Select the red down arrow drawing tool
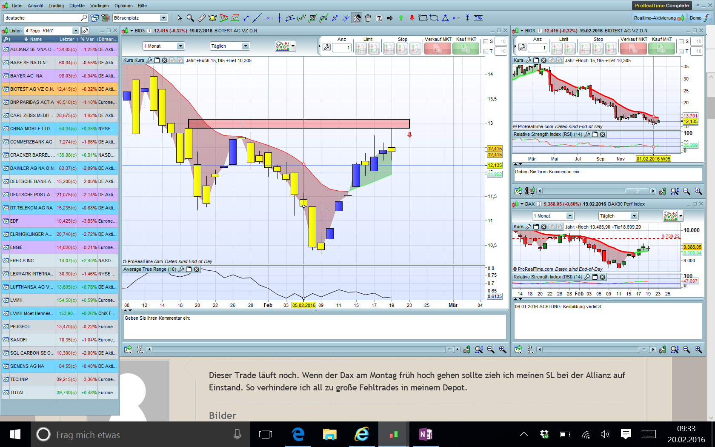 coord(412,18)
